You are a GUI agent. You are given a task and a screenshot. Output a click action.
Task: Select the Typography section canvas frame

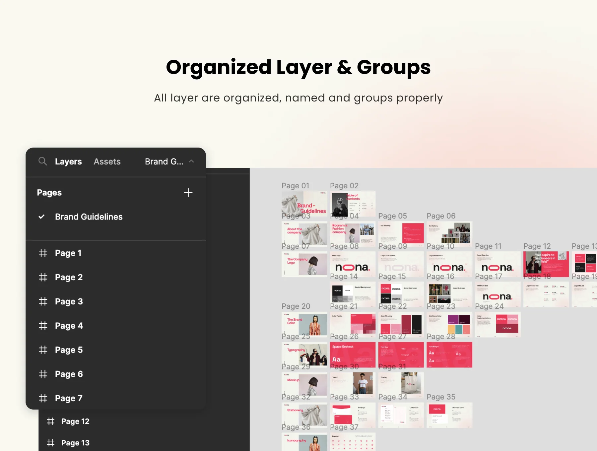click(x=304, y=355)
